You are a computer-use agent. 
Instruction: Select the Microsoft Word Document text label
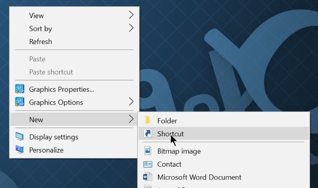click(x=199, y=177)
